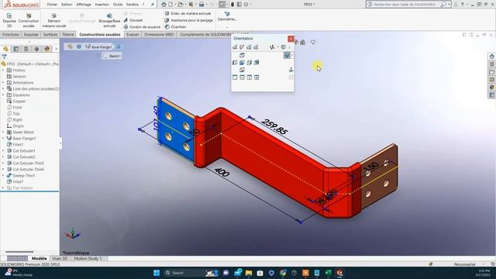This screenshot has width=496, height=279.
Task: Select four-view viewport layout in Orientation
Action: [257, 77]
